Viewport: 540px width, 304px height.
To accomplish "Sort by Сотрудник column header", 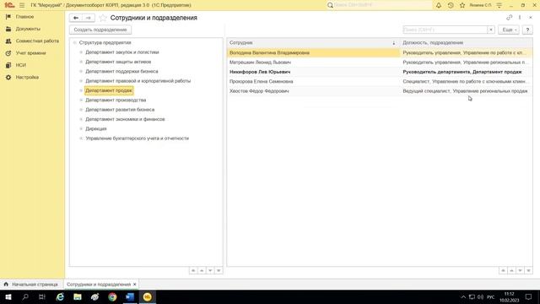I will [313, 43].
